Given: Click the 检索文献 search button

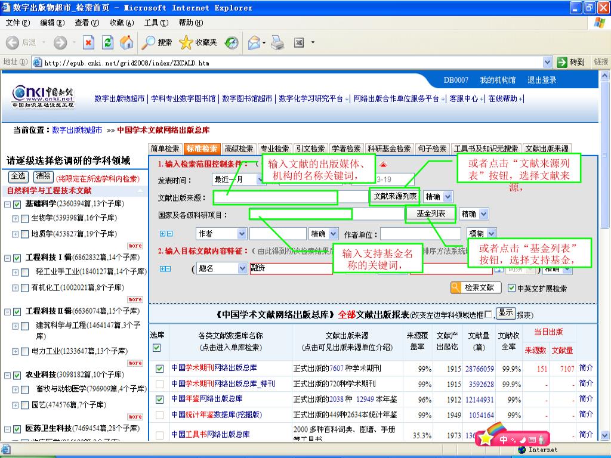Looking at the screenshot, I should [x=474, y=288].
